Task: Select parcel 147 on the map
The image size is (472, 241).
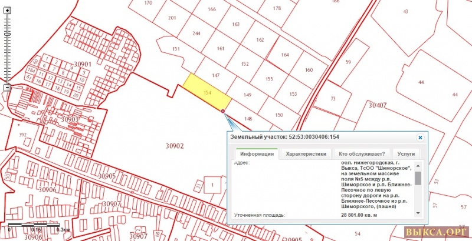Action: click(x=216, y=76)
